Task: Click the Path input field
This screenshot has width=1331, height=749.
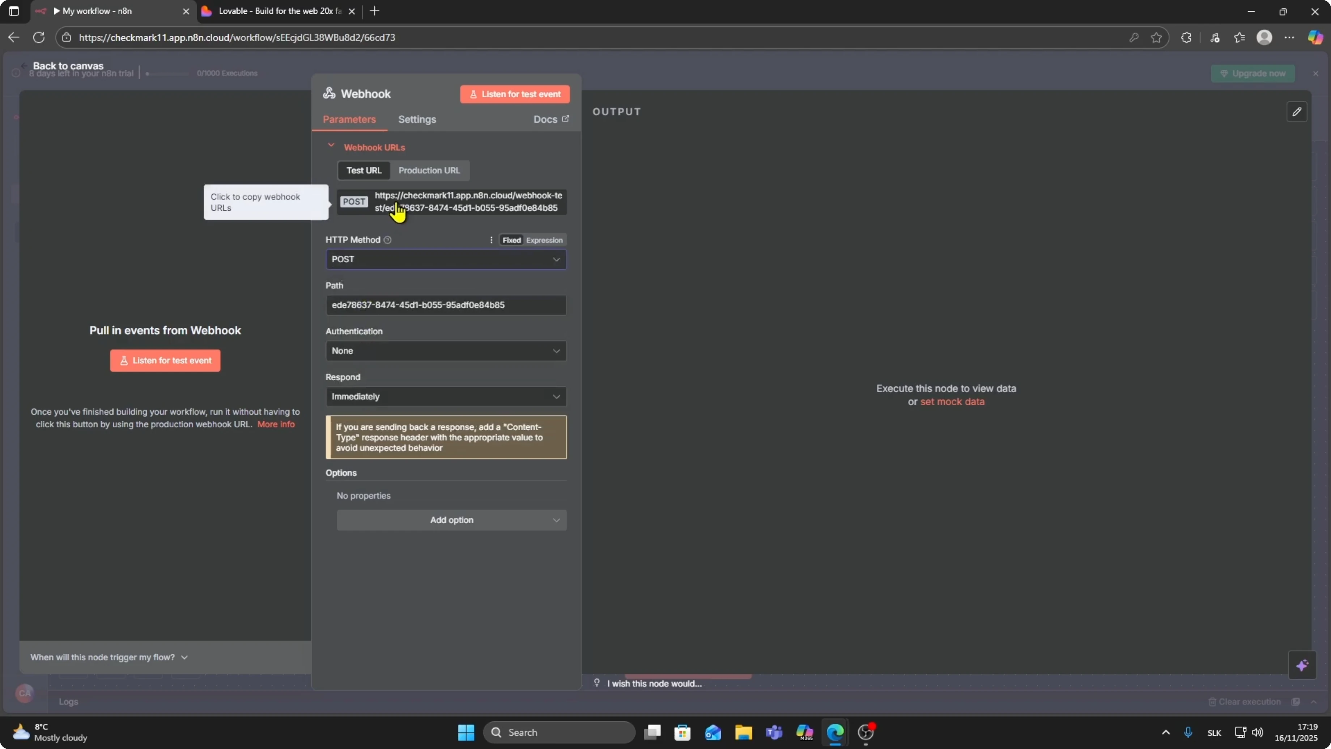Action: pos(446,305)
